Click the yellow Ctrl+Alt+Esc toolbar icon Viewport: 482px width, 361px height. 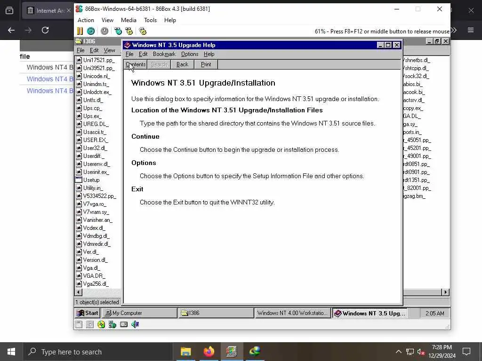[129, 31]
